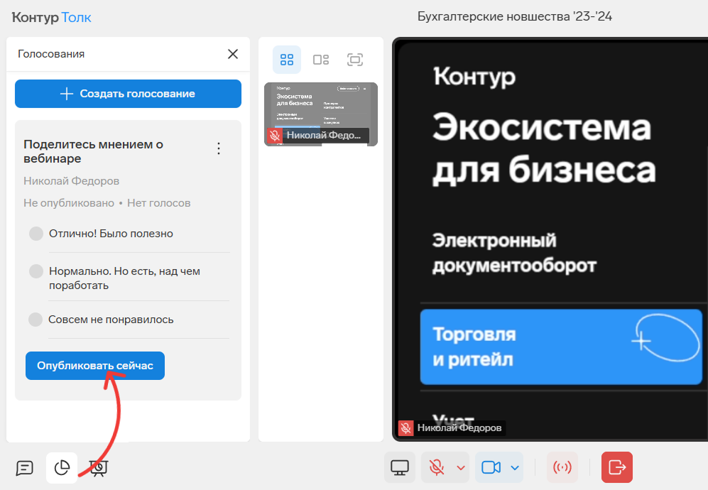Open the polls pie-chart icon
The image size is (708, 490).
62,468
